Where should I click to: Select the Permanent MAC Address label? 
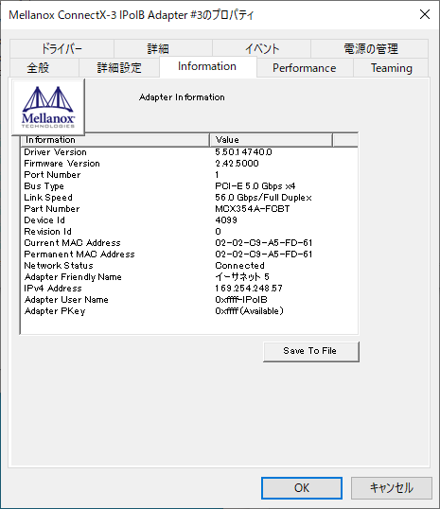pyautogui.click(x=79, y=254)
